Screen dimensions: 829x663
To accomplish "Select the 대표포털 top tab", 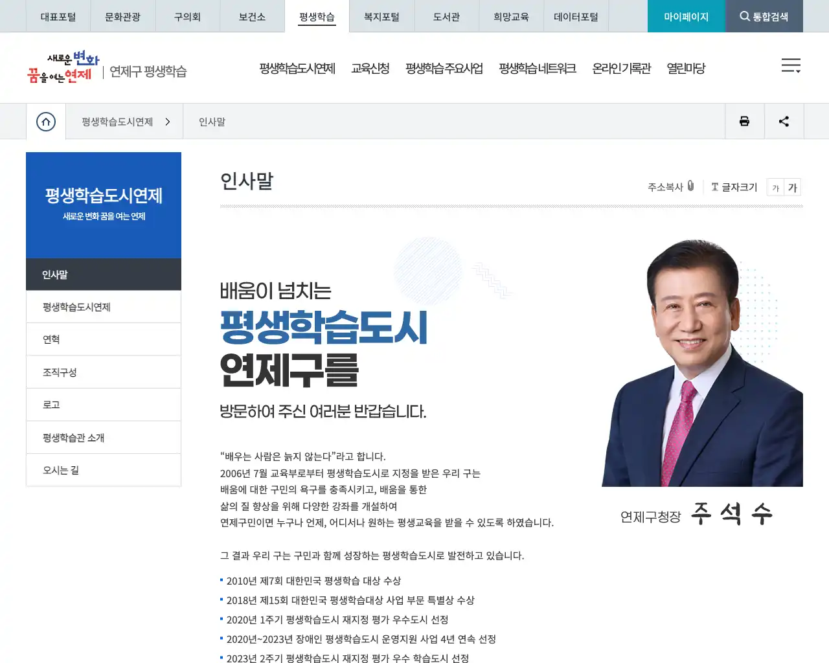I will tap(58, 16).
